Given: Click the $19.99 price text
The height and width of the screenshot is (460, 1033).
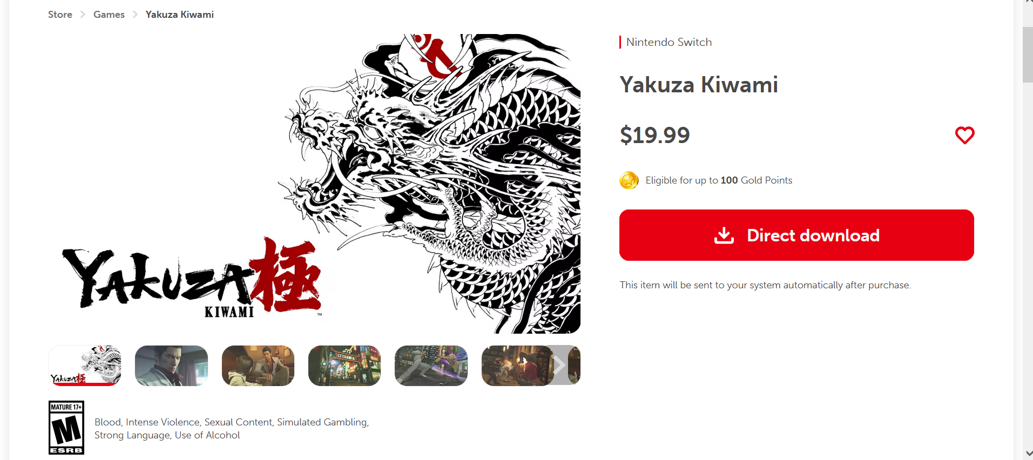Looking at the screenshot, I should 654,135.
